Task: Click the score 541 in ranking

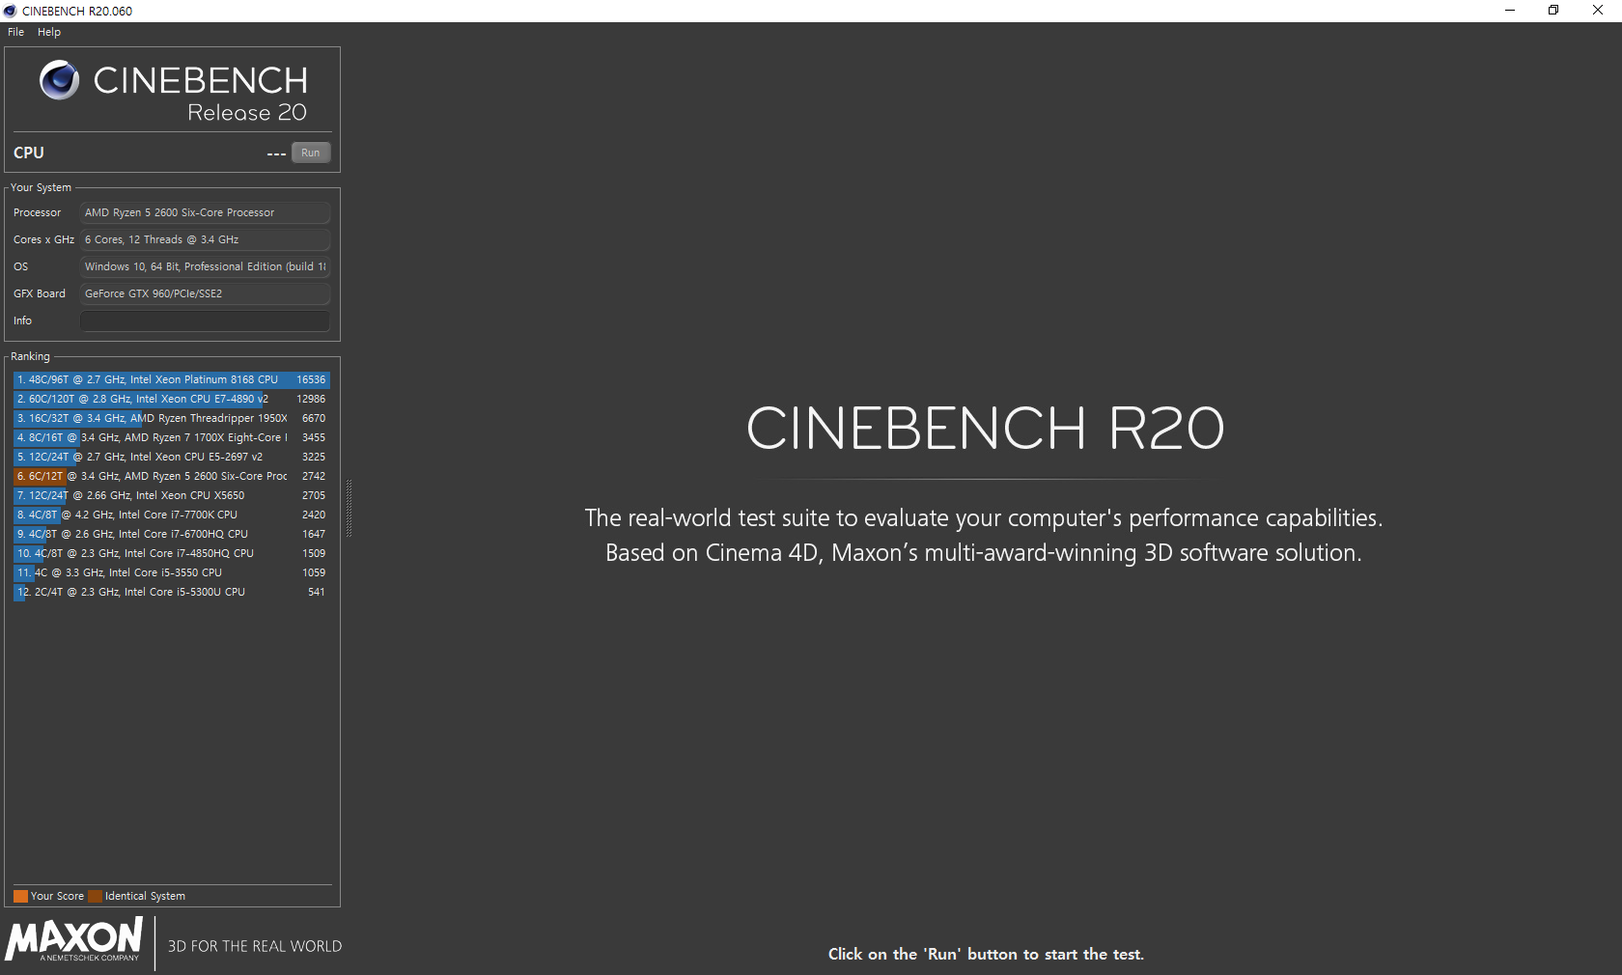Action: coord(317,592)
